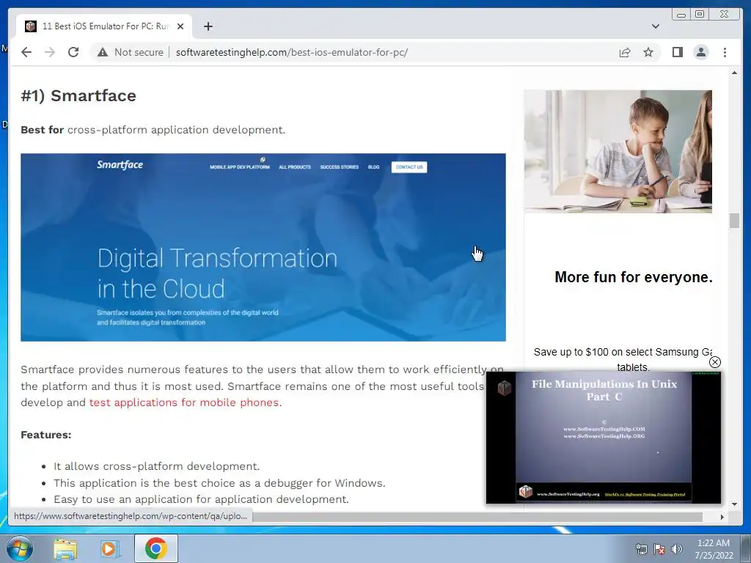Go back to the previous page
The image size is (751, 563).
coord(26,52)
